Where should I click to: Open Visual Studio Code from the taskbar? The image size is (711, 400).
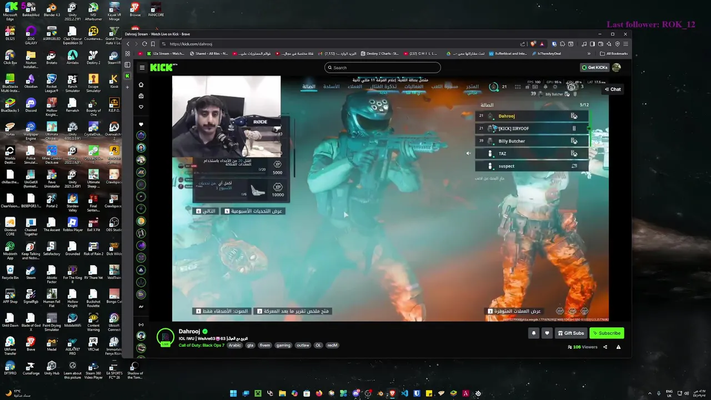pos(404,393)
